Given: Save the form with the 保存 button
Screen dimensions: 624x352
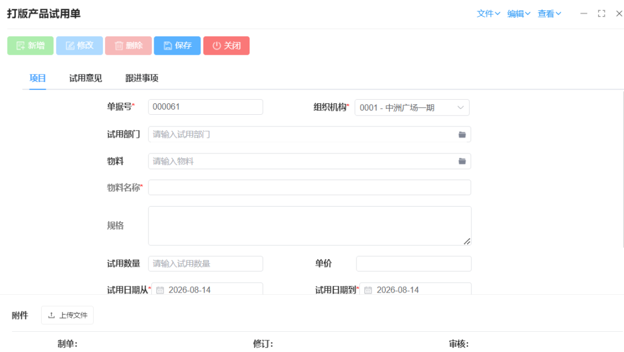Looking at the screenshot, I should (x=177, y=46).
